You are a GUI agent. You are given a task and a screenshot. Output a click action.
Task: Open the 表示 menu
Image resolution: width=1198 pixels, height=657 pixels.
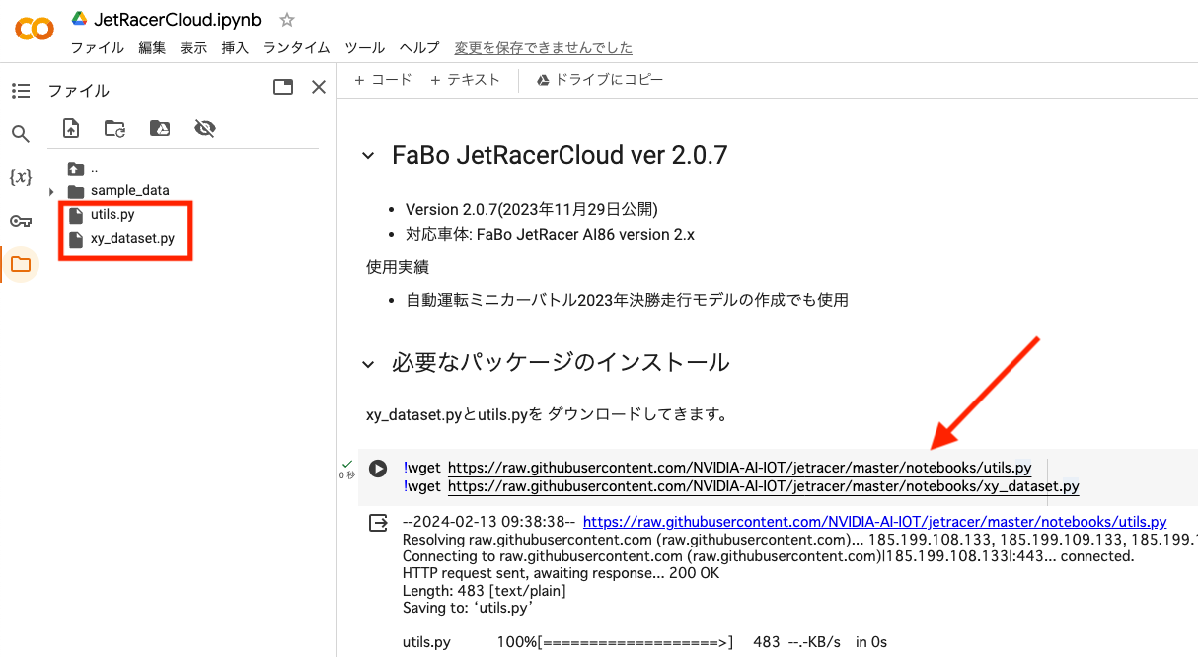(x=193, y=47)
